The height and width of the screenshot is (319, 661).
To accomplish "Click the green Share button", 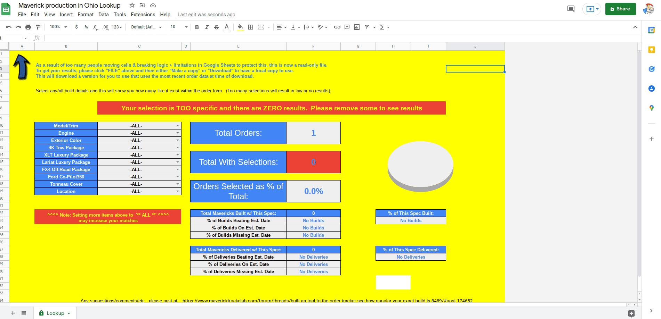I will click(x=620, y=9).
